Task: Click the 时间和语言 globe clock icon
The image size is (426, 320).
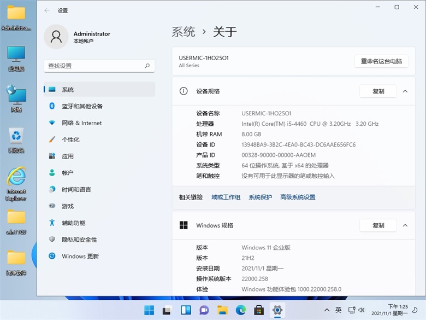Action: (x=52, y=189)
